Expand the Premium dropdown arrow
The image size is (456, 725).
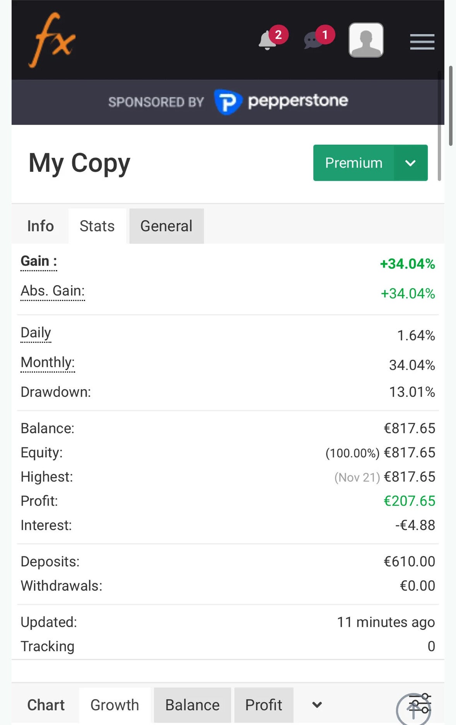(410, 163)
